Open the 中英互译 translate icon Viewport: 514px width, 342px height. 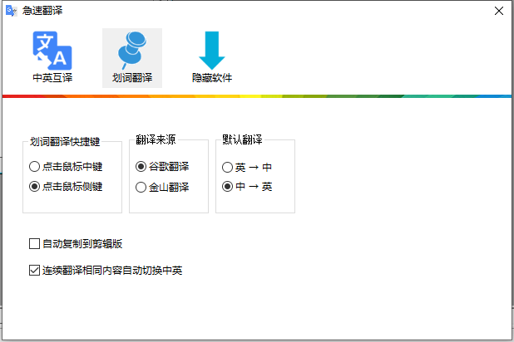52,50
